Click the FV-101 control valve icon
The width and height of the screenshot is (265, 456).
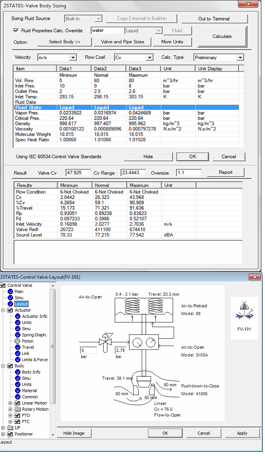[244, 314]
